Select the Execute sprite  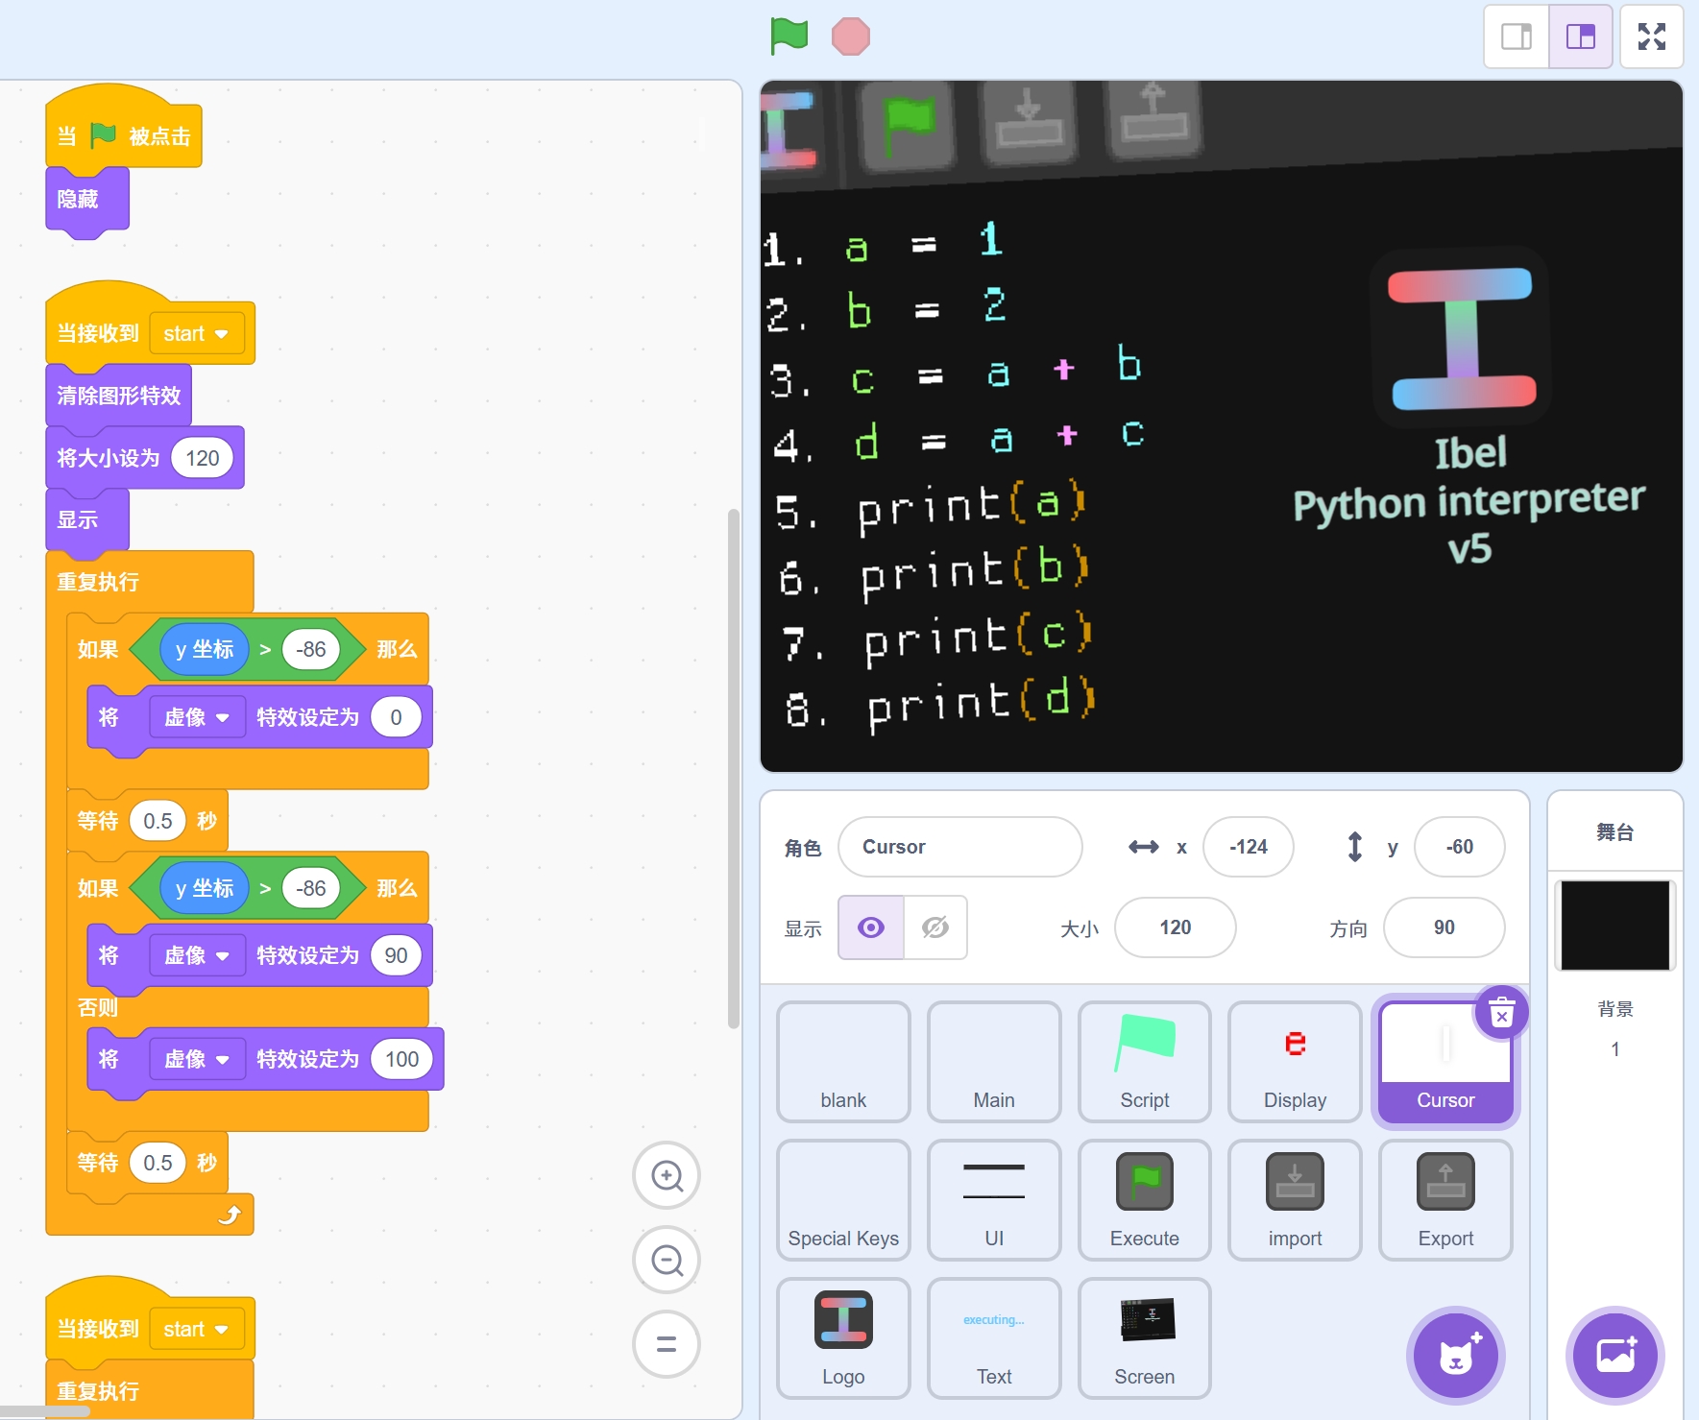pos(1144,1199)
